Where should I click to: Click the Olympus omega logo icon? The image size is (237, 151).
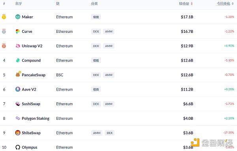click(x=18, y=147)
